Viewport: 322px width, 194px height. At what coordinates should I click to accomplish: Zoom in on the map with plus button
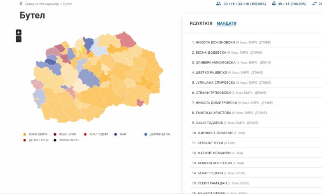[x=19, y=33]
